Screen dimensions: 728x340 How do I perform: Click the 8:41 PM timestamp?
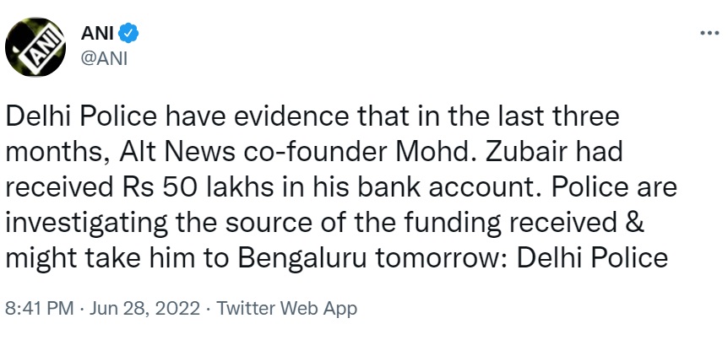(40, 309)
